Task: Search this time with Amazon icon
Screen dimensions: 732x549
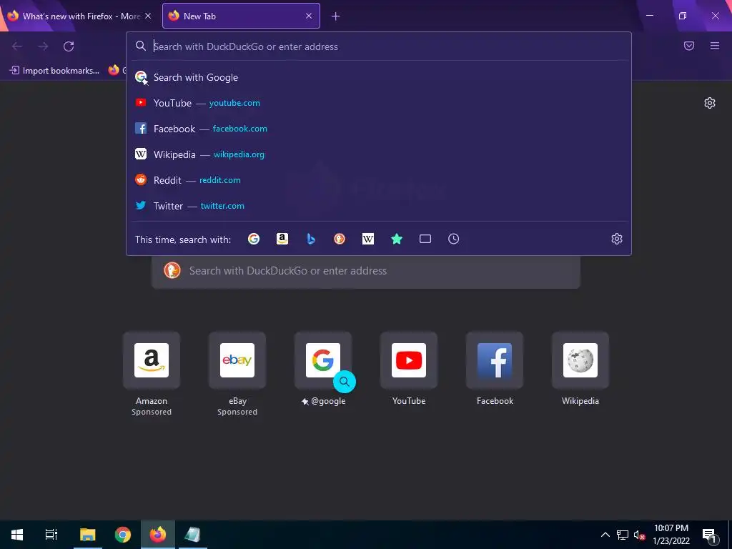Action: click(282, 239)
